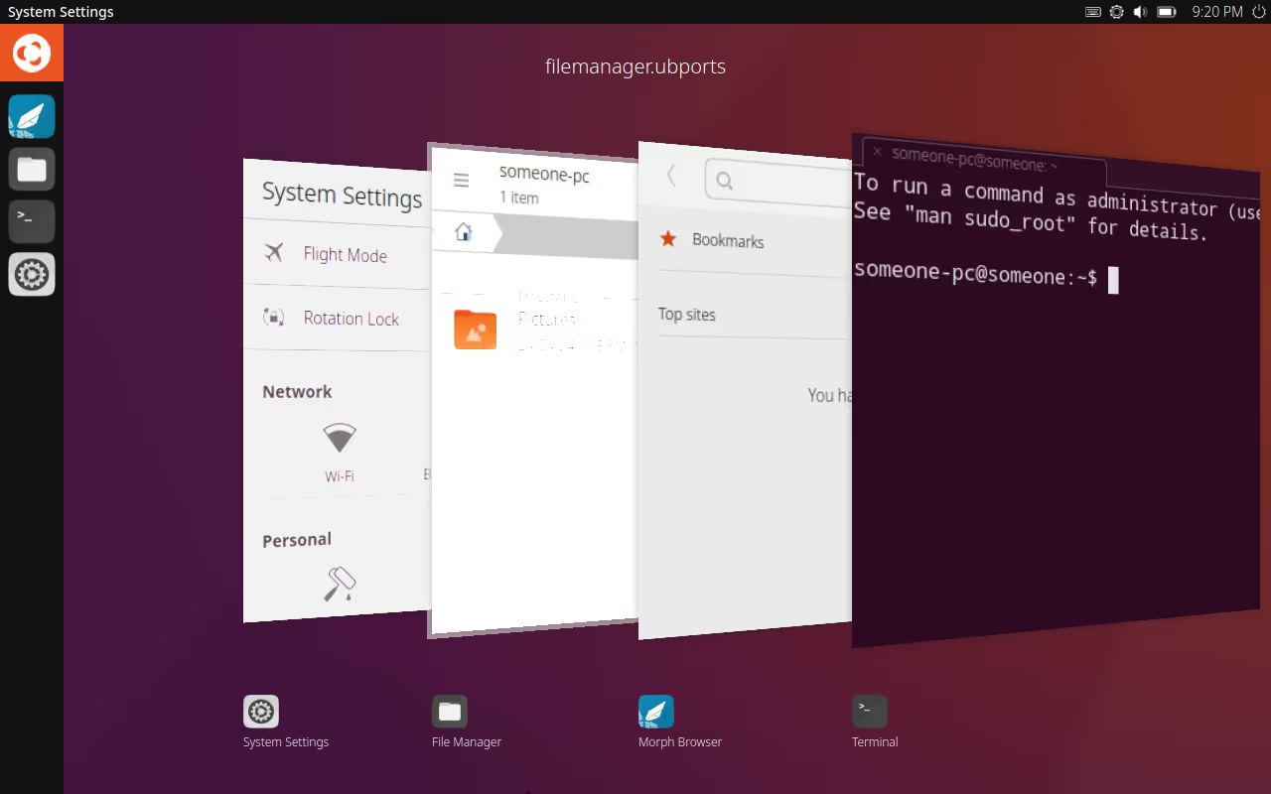
Task: Select the home icon in File Manager breadcrumb
Action: (x=463, y=230)
